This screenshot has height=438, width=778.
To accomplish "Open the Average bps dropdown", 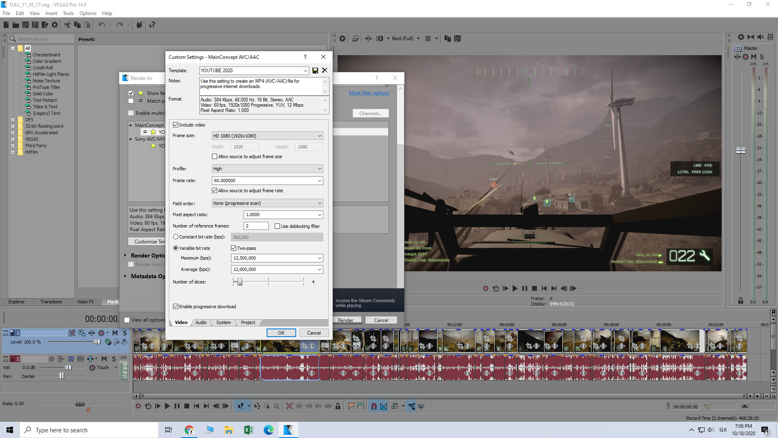I will tap(319, 269).
